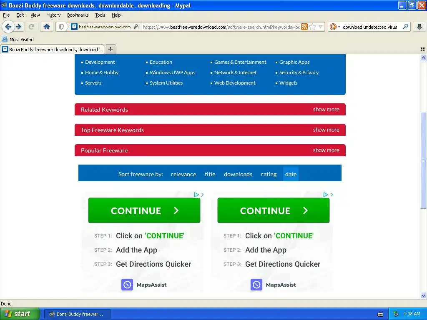Sort freeware by date
427x320 pixels.
[x=291, y=174]
